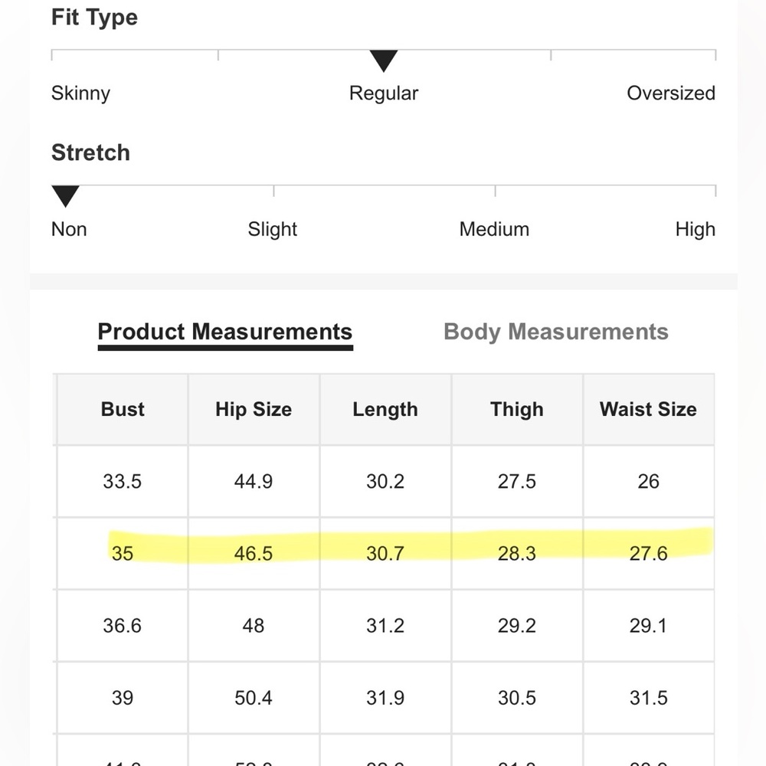The image size is (766, 766).
Task: Select the highlighted 27.6 waist size cell
Action: (x=648, y=554)
